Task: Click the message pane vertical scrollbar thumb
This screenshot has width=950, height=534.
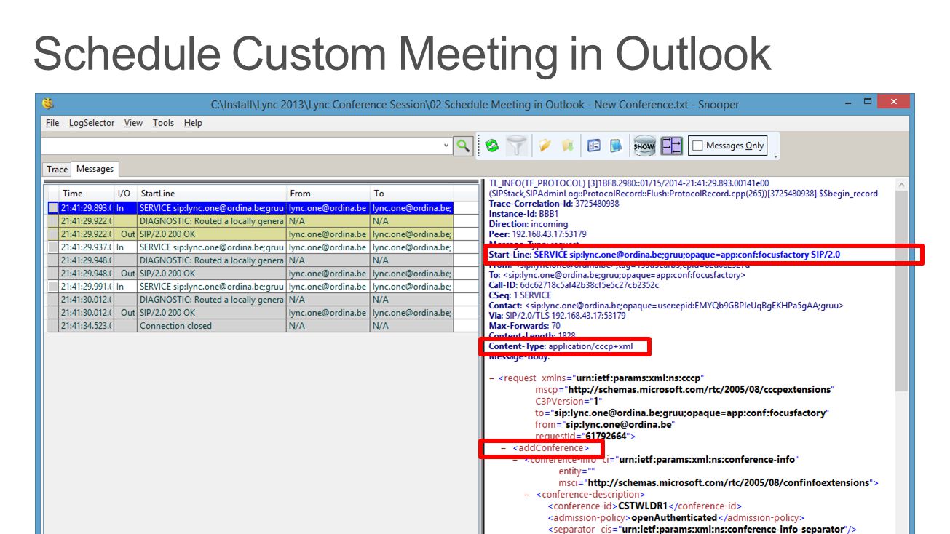Action: 902,291
